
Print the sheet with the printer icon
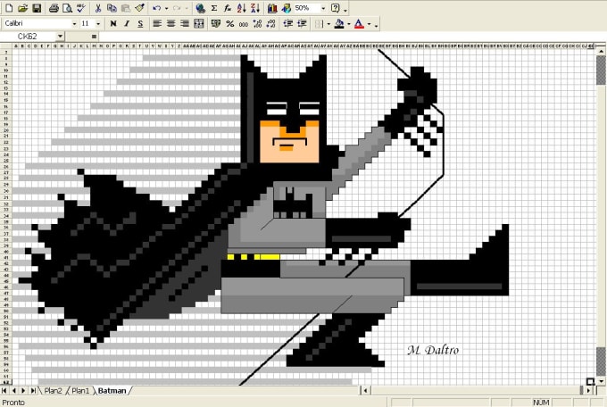click(54, 8)
